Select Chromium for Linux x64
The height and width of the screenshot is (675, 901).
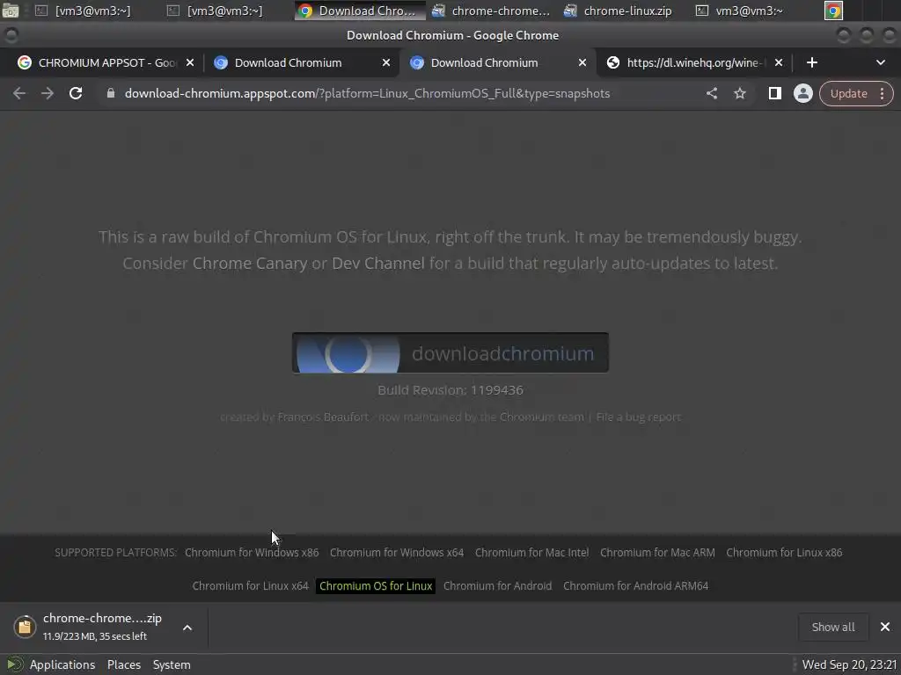[x=250, y=586]
